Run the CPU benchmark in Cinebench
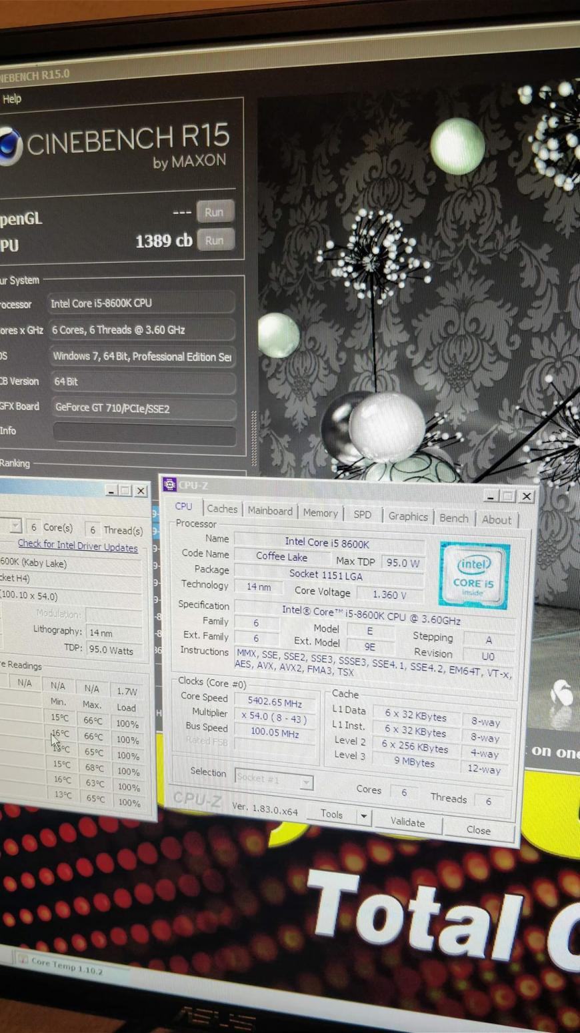 215,240
